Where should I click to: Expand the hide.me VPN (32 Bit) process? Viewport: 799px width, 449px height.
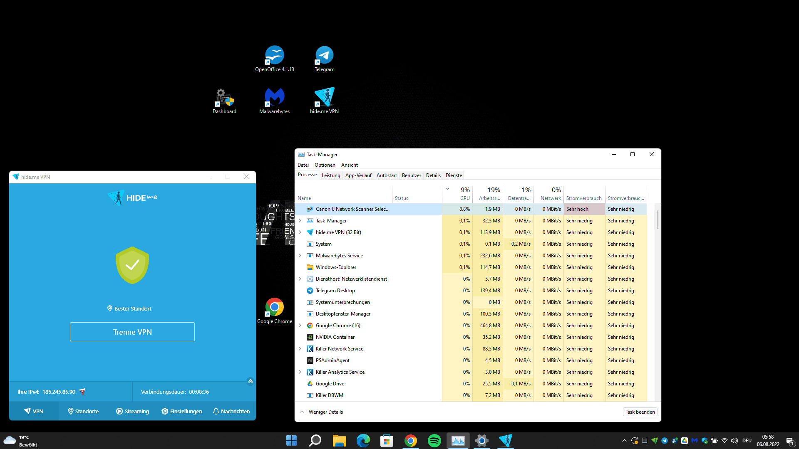[x=300, y=232]
